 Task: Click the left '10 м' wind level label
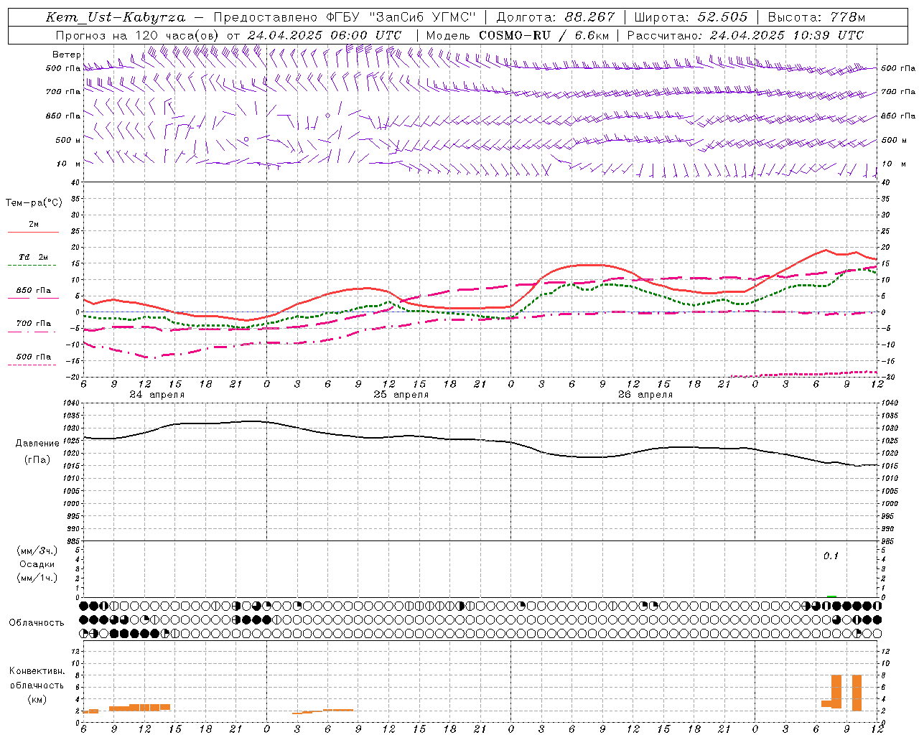pos(69,164)
